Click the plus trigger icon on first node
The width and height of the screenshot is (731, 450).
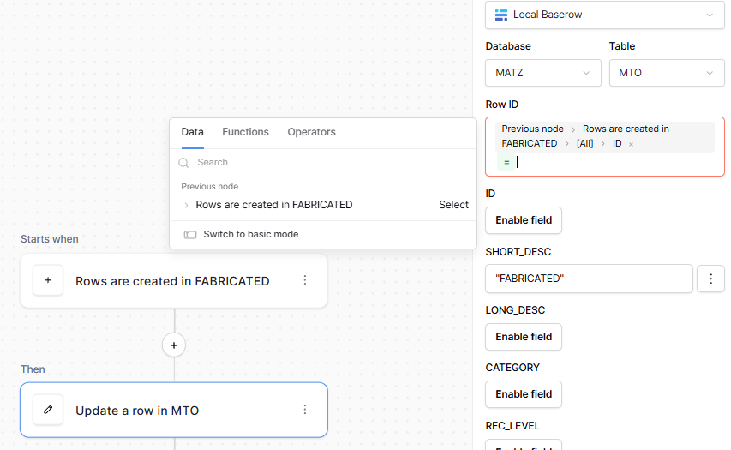tap(48, 280)
